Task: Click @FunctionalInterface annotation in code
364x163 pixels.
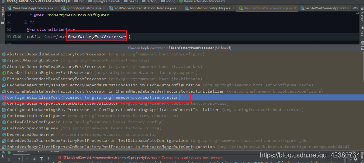Action: click(51, 29)
